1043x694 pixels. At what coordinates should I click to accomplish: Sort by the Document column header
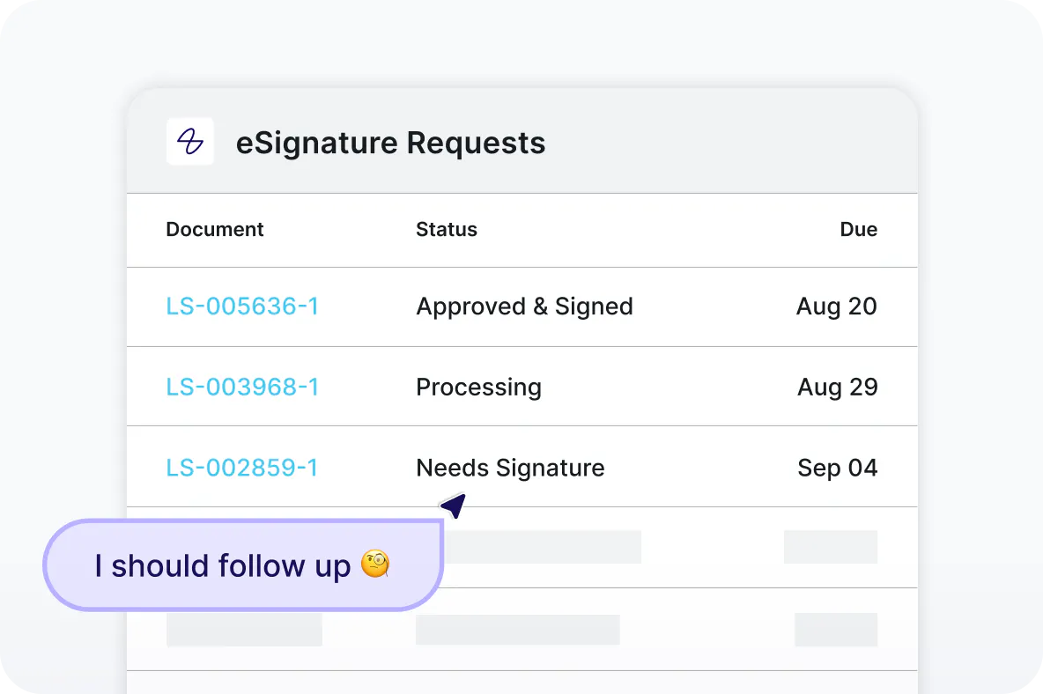(x=215, y=230)
